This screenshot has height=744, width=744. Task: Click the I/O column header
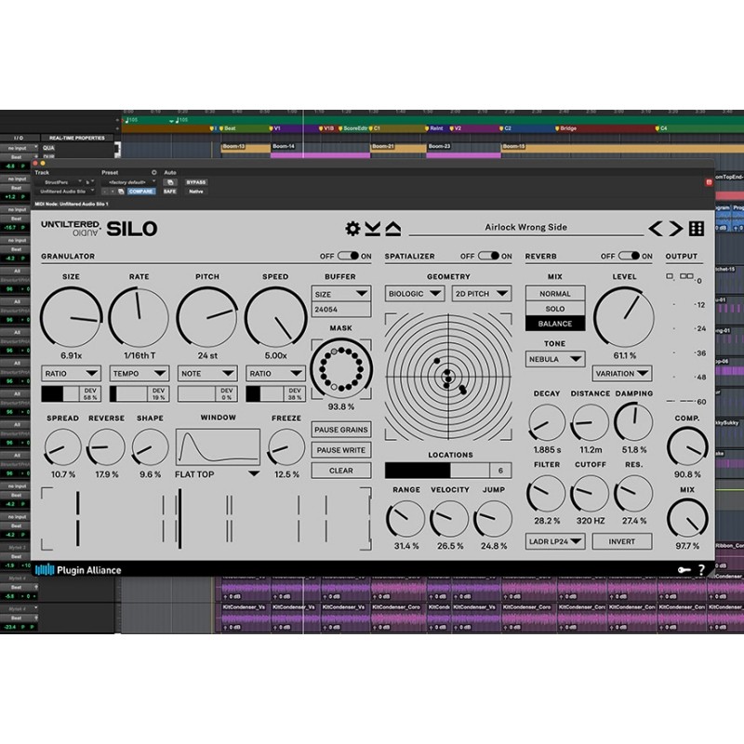pyautogui.click(x=19, y=138)
